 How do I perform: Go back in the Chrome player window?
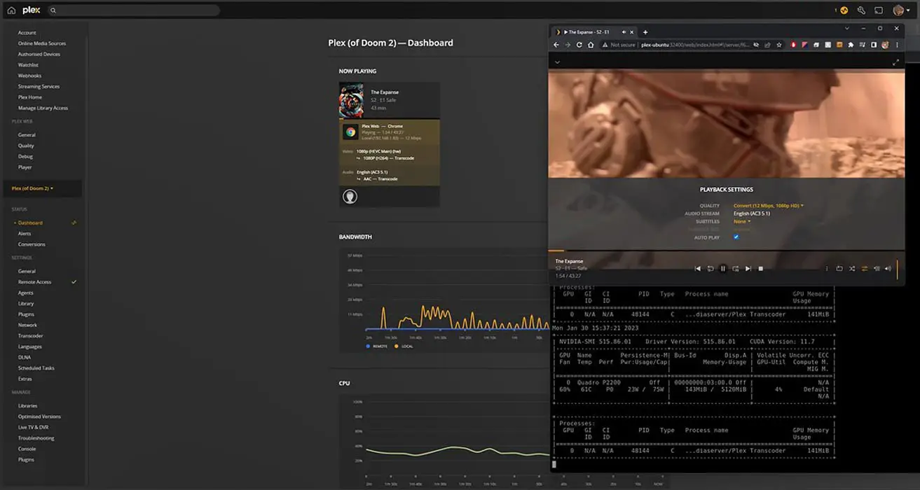point(556,45)
